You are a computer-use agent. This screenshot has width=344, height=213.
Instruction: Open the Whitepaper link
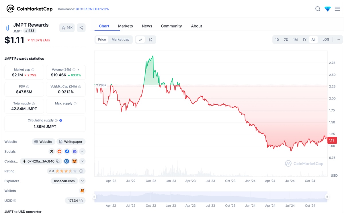click(71, 142)
